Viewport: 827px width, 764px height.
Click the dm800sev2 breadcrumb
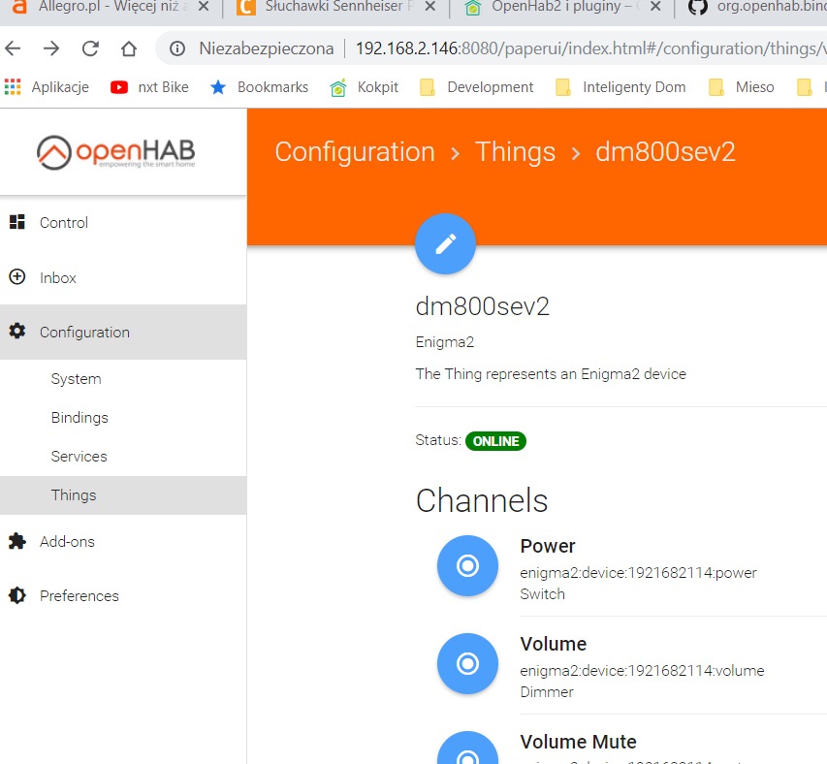tap(665, 152)
